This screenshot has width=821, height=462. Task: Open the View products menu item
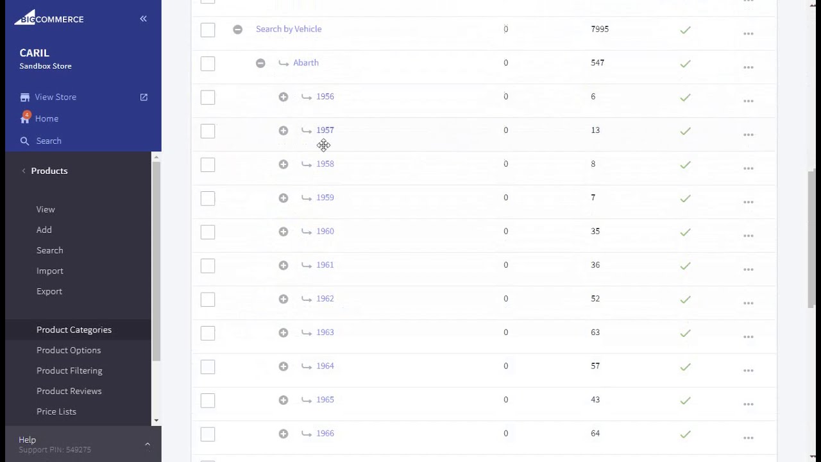[x=46, y=209]
